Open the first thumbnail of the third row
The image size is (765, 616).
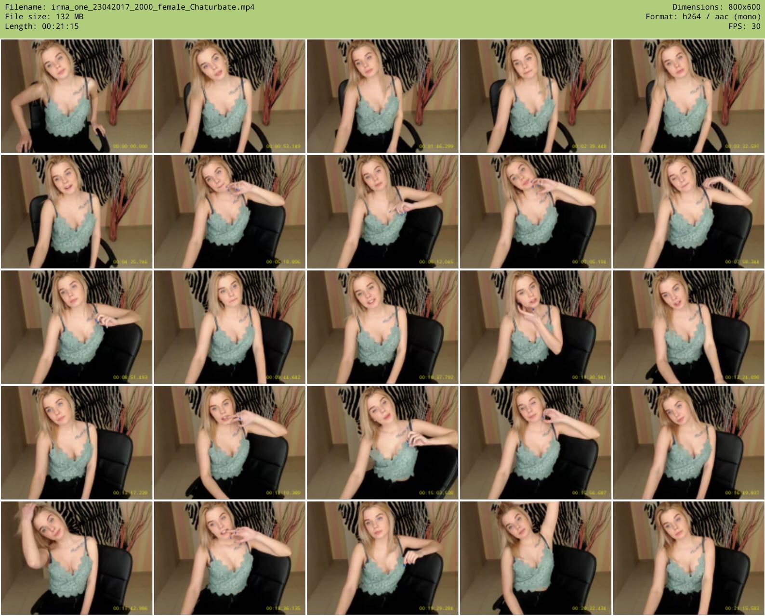click(77, 327)
